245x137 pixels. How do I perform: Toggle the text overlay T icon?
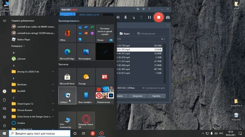[x=141, y=18]
